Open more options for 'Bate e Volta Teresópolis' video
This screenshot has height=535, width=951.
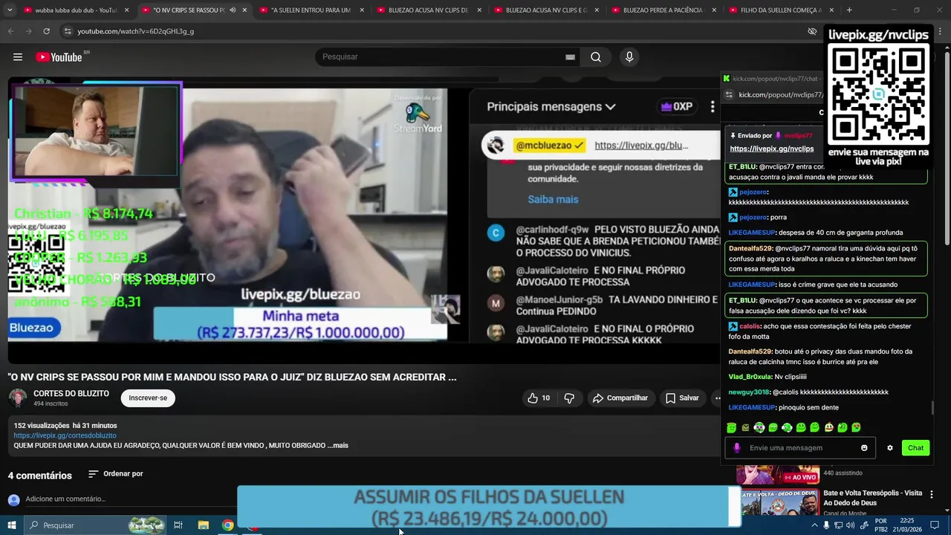click(x=932, y=495)
